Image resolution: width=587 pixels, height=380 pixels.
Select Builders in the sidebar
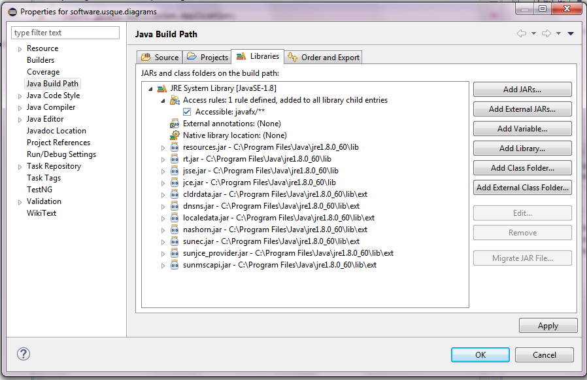tap(41, 60)
